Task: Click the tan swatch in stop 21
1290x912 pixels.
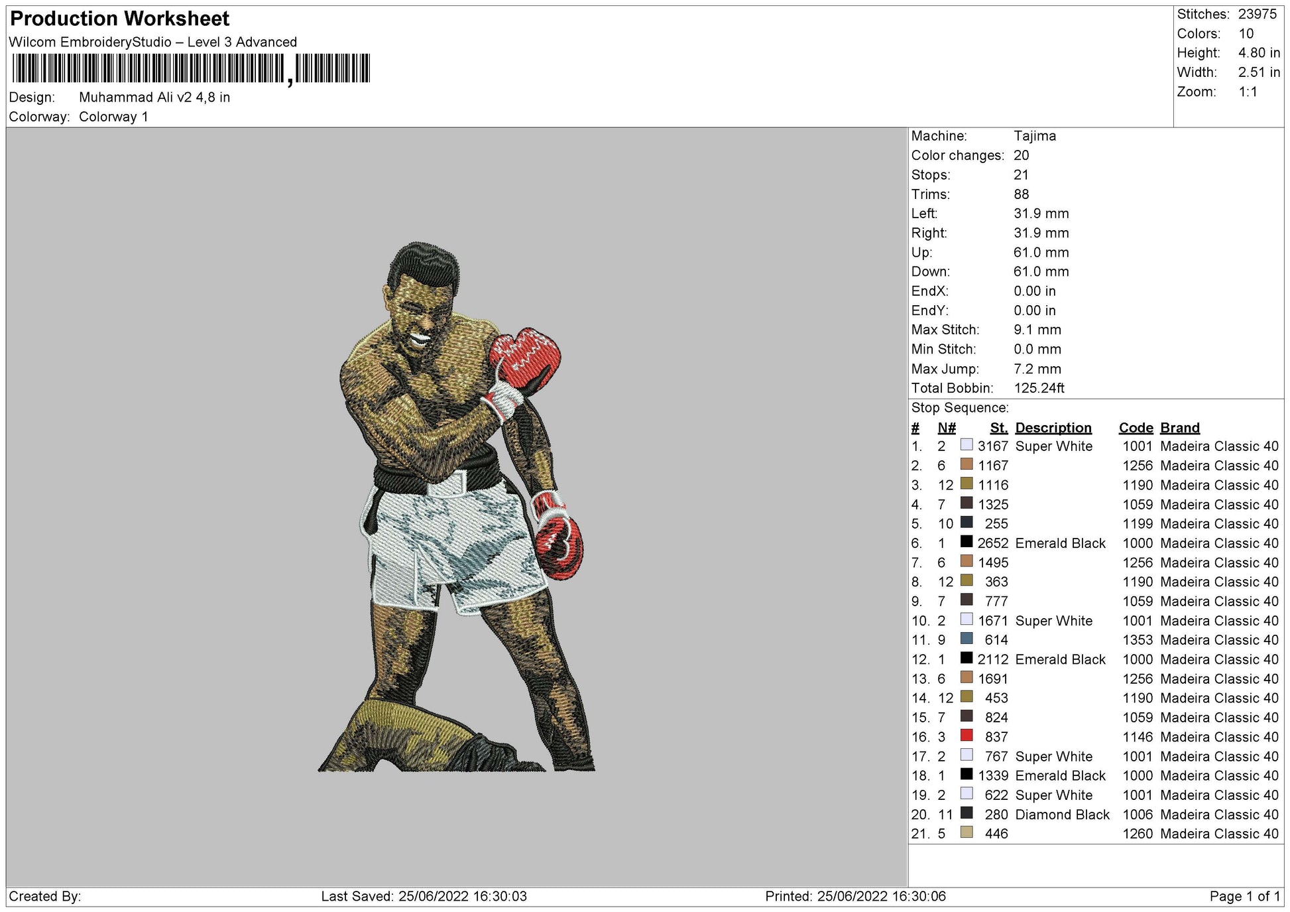Action: 967,832
